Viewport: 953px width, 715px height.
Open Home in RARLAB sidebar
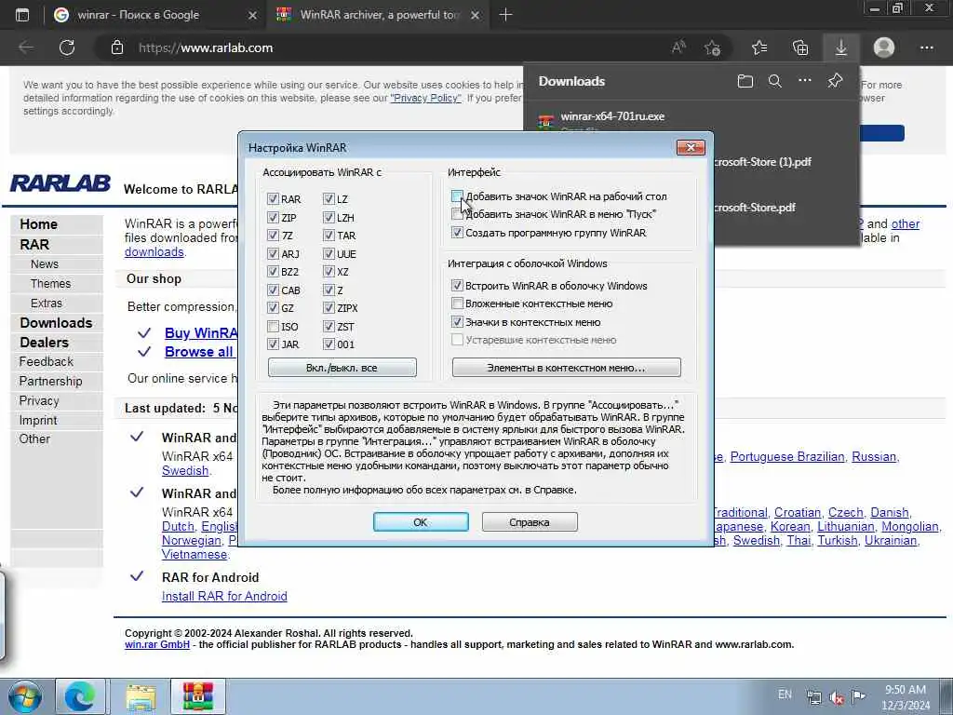point(38,223)
